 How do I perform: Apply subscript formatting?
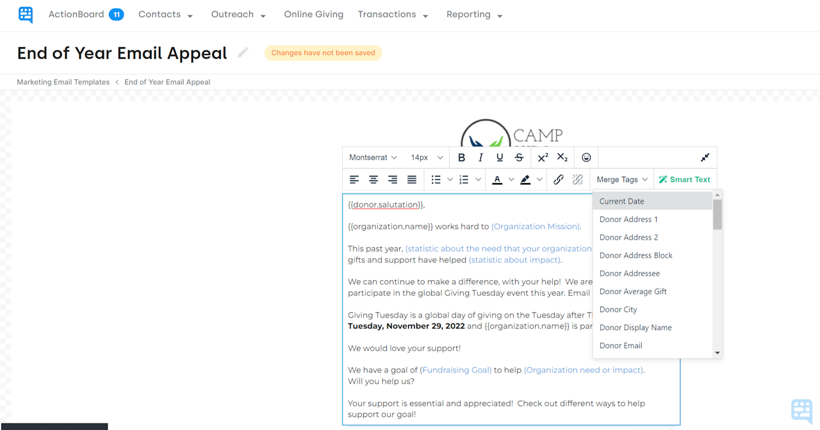tap(561, 157)
